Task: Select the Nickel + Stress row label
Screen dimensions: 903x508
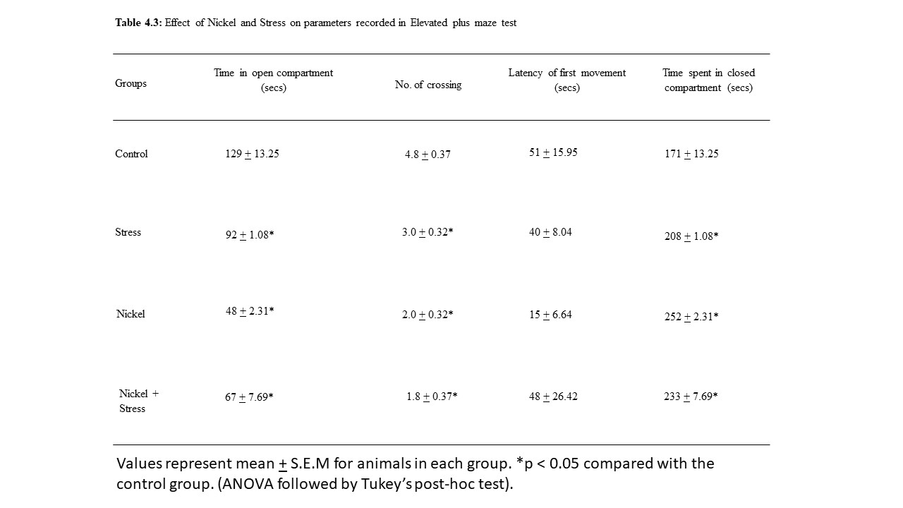Action: [138, 401]
